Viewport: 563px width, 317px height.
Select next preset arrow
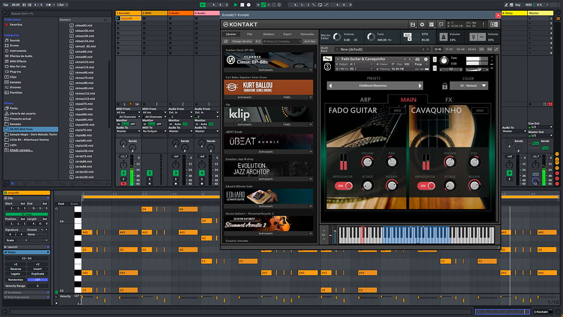(x=420, y=85)
